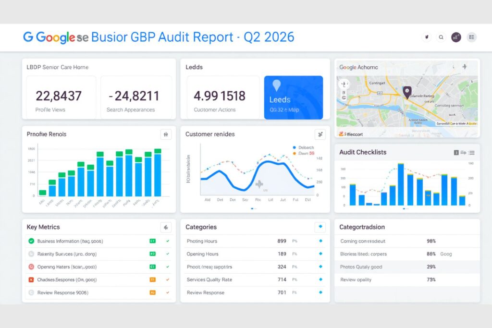Viewport: 492px width, 328px height.
Task: Open search using the magnifier icon
Action: coord(441,37)
